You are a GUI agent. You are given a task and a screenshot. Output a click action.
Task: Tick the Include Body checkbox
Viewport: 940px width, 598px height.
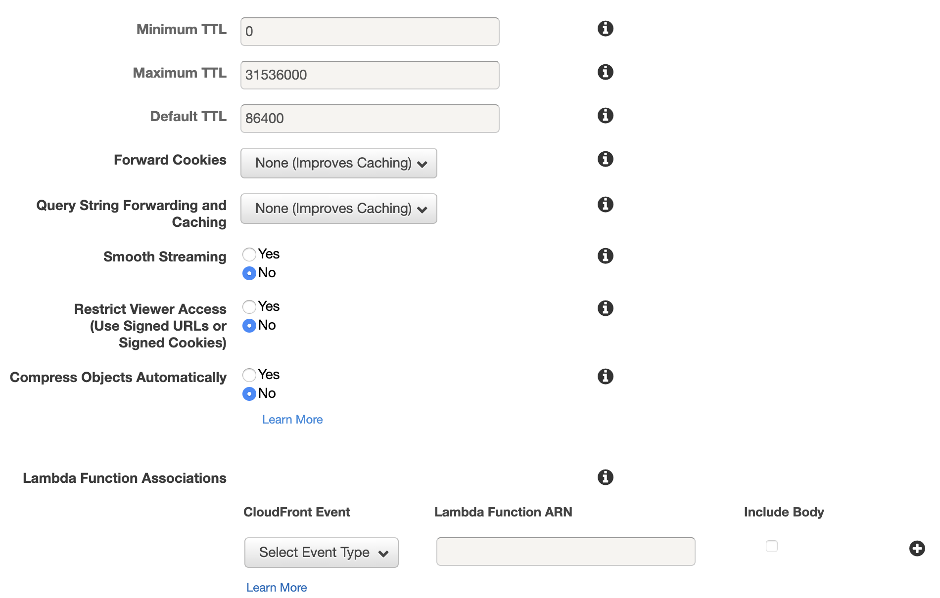pos(771,546)
